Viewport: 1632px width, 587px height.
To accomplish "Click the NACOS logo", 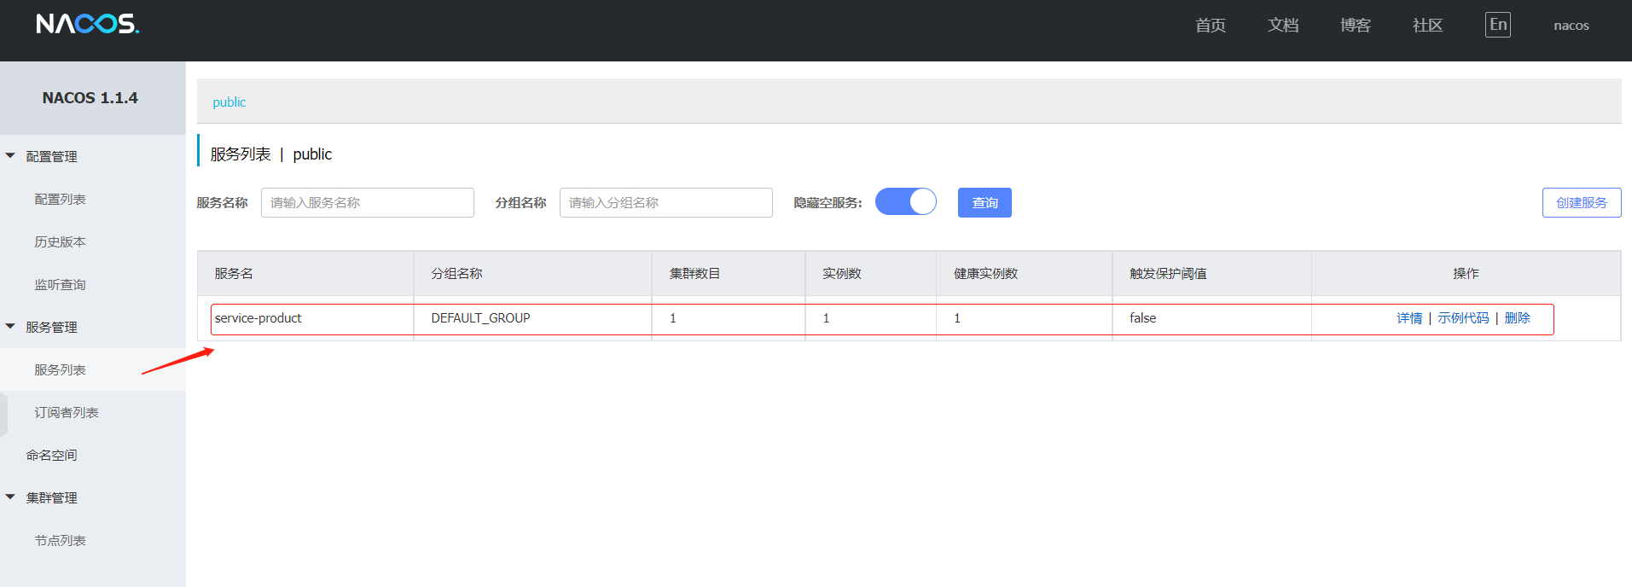I will (87, 24).
